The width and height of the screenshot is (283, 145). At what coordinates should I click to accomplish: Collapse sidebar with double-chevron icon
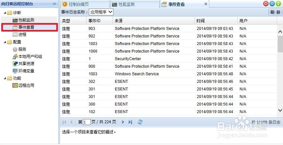tap(54, 4)
